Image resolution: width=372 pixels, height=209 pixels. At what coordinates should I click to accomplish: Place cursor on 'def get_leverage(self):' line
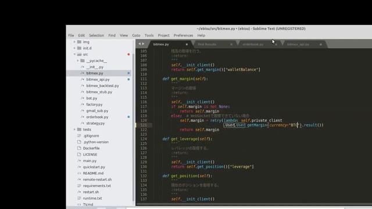point(187,139)
